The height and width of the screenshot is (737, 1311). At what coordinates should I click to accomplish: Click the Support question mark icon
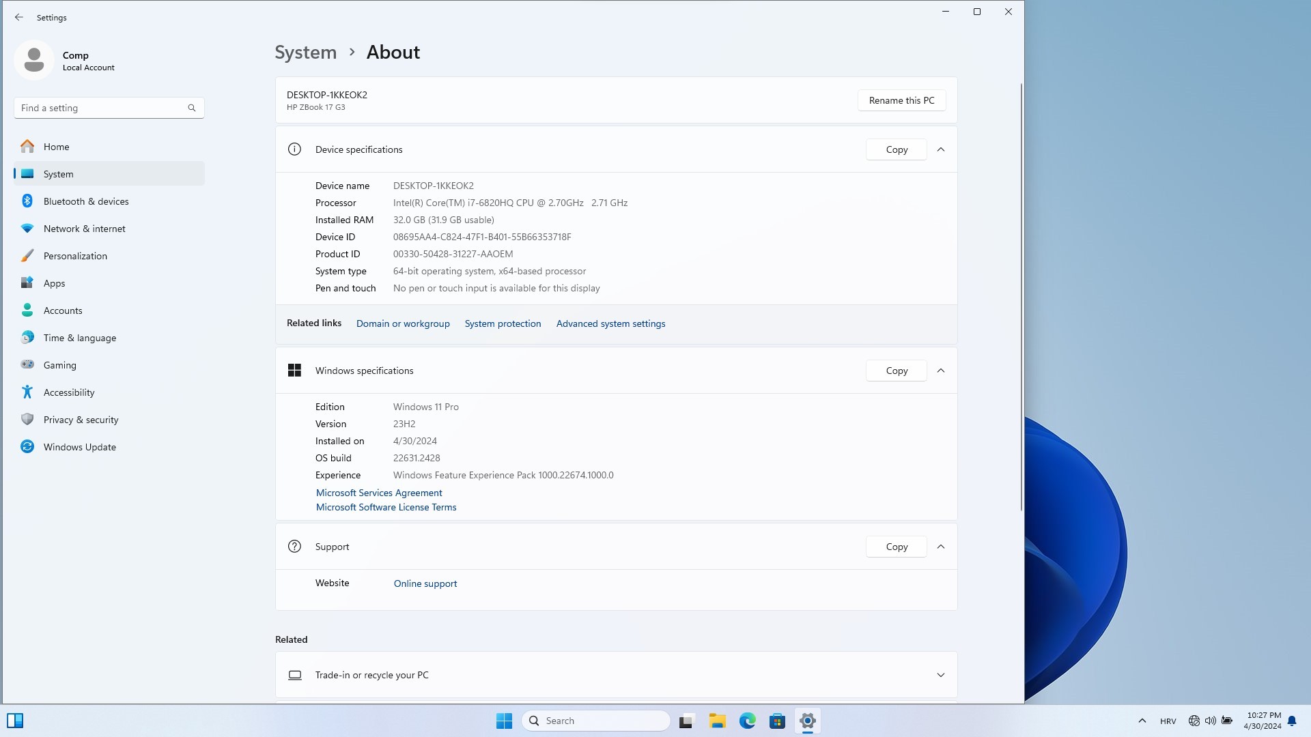[294, 547]
